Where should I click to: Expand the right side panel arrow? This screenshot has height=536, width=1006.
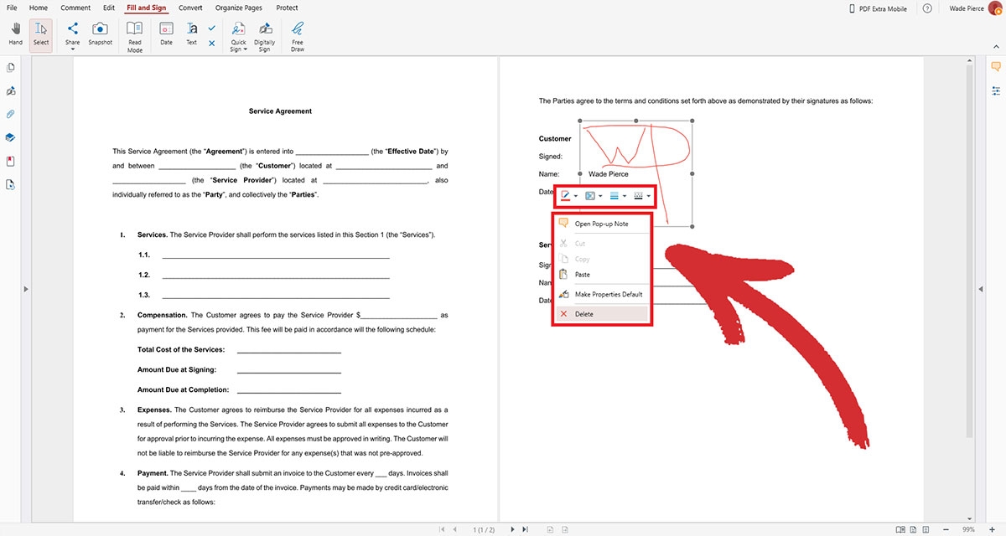coord(980,289)
